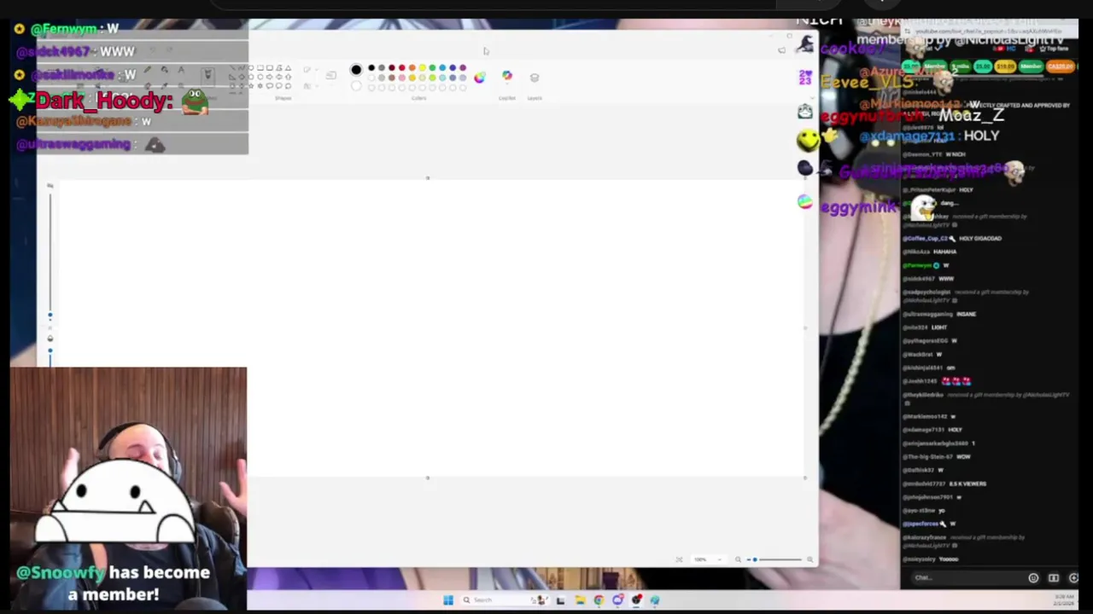The height and width of the screenshot is (614, 1093).
Task: Pick the dark red swatch in Paint palette
Action: point(392,67)
